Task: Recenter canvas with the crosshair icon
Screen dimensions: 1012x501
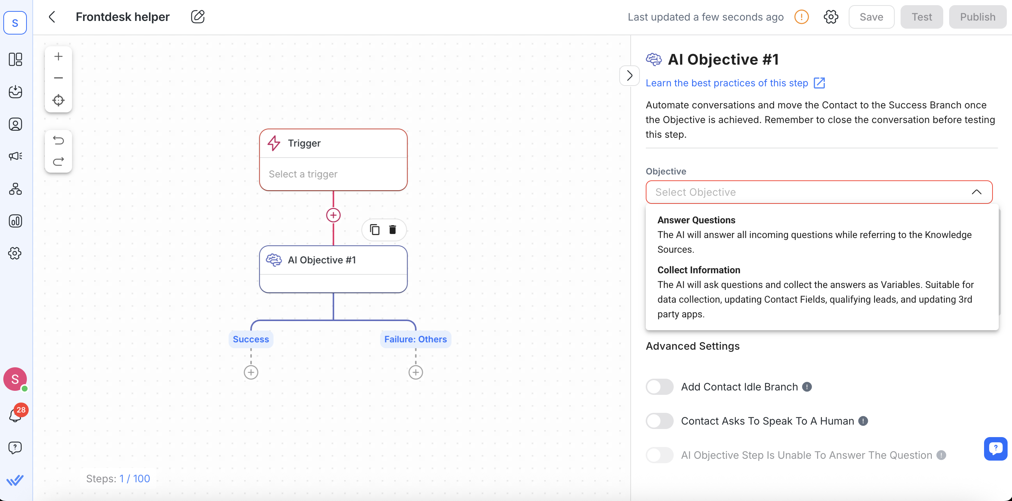Action: tap(58, 100)
